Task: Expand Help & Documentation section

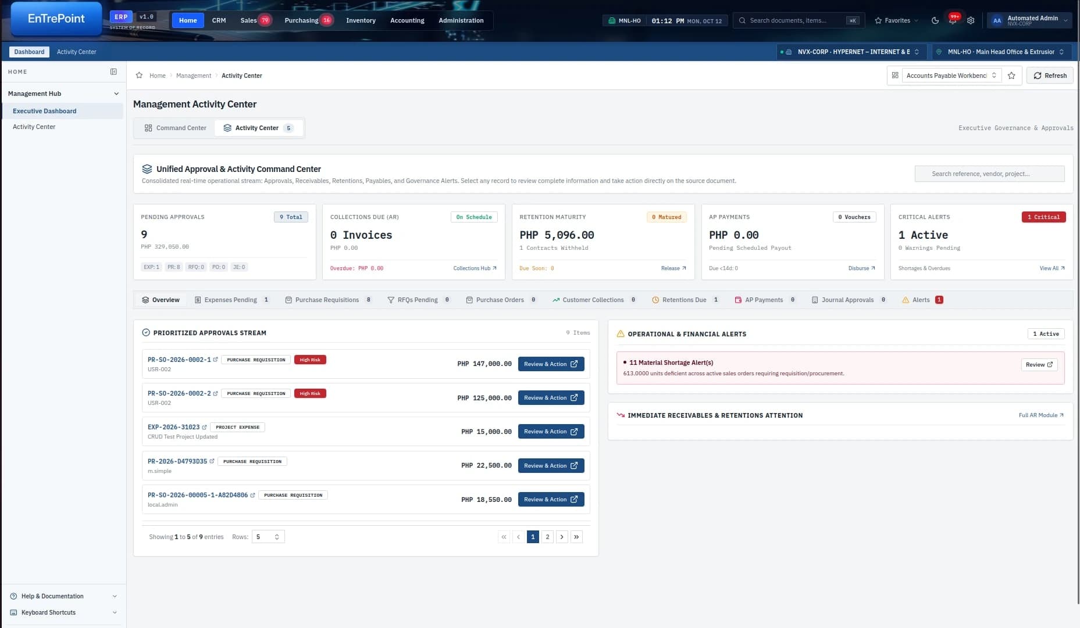Action: 64,596
